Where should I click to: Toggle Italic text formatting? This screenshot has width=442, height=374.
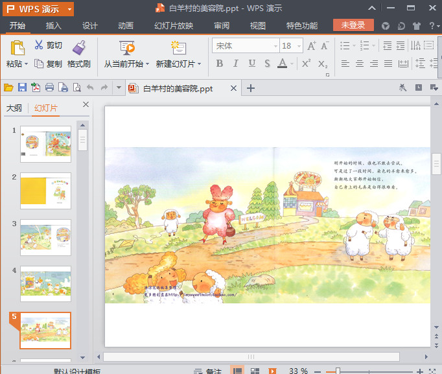235,64
